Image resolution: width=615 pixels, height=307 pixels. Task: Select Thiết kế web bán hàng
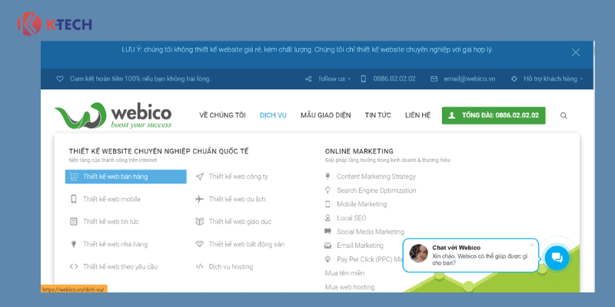(x=126, y=177)
